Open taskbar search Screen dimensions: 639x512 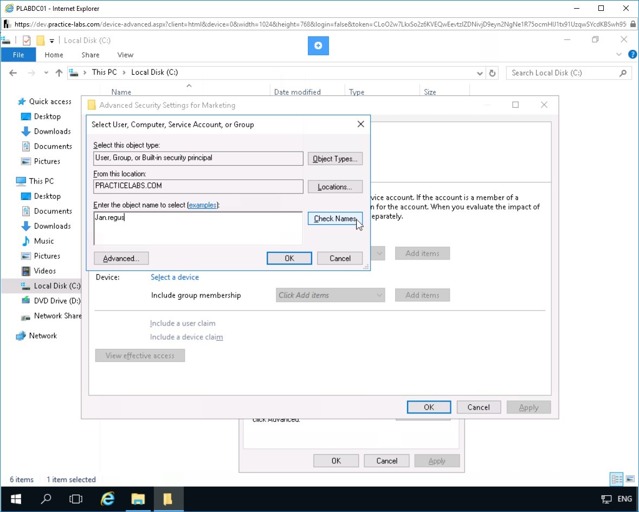click(46, 498)
